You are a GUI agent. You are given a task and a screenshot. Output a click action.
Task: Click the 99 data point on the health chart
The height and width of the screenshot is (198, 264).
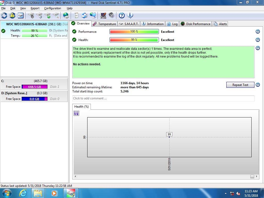pyautogui.click(x=169, y=137)
